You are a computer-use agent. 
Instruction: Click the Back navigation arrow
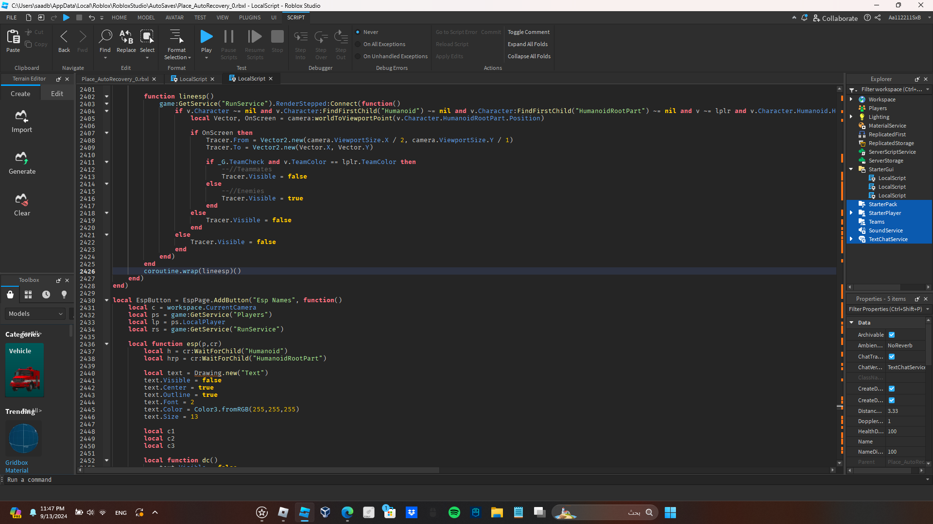pyautogui.click(x=64, y=37)
